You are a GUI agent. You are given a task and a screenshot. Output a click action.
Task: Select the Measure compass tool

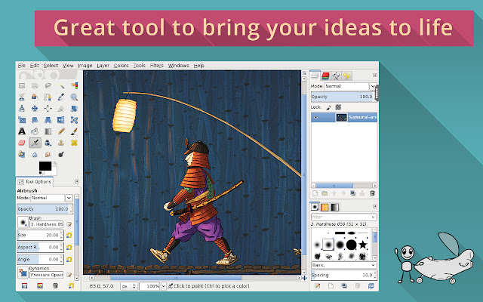22,109
